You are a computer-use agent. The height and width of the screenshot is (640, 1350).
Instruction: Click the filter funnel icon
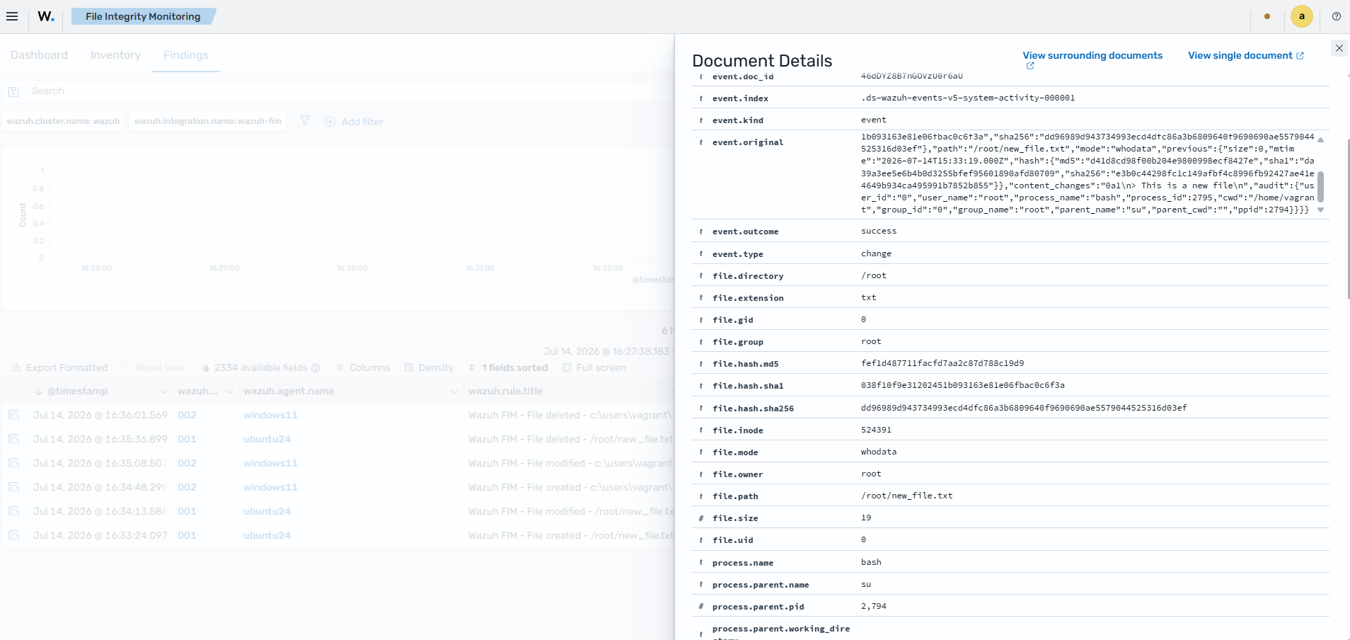305,121
